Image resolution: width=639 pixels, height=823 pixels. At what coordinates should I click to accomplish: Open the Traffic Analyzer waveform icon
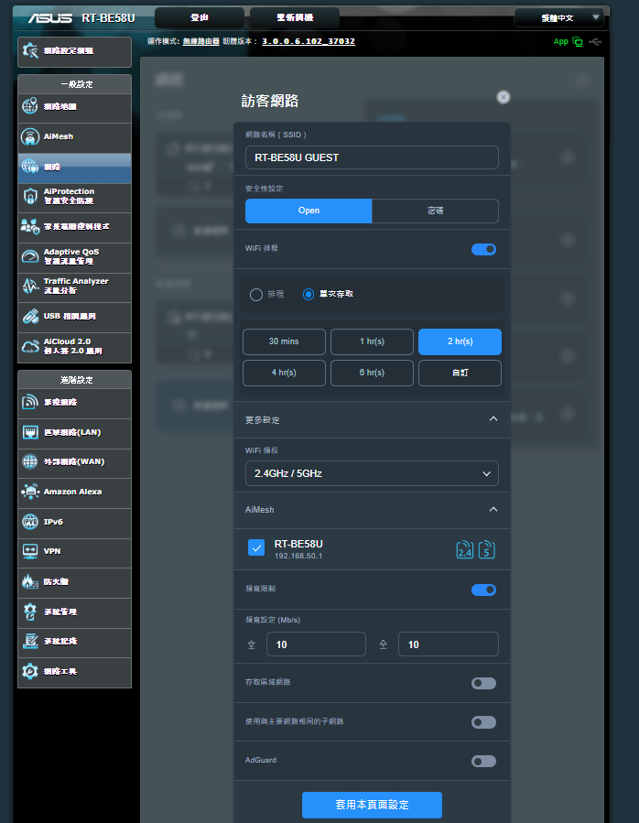click(x=30, y=286)
